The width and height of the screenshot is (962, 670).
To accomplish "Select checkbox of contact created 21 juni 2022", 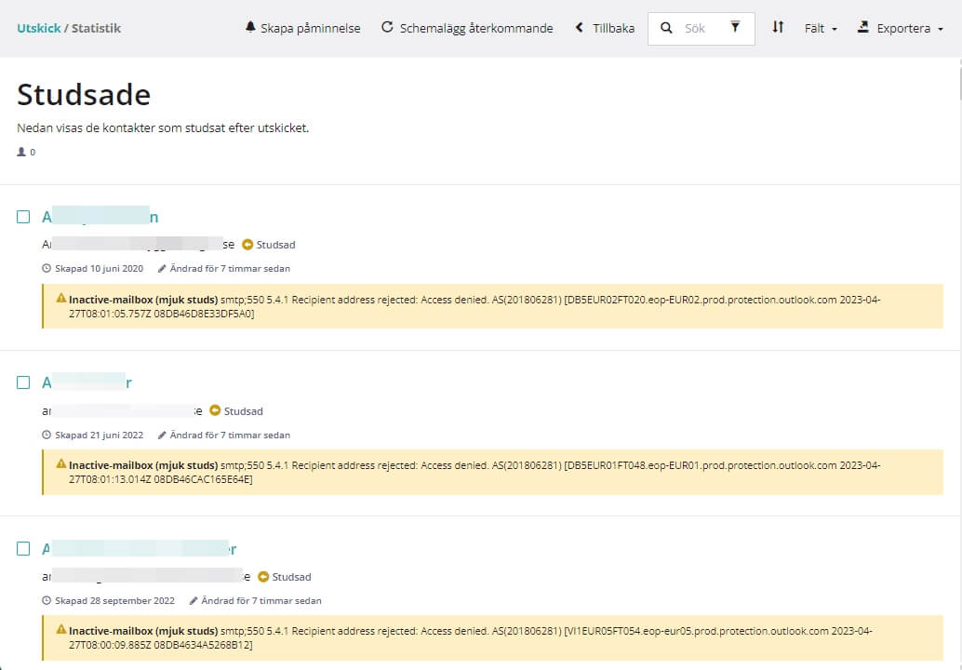I will tap(23, 382).
